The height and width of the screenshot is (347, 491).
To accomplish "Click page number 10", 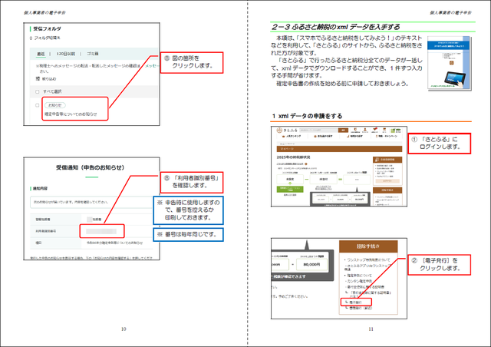I will click(124, 329).
